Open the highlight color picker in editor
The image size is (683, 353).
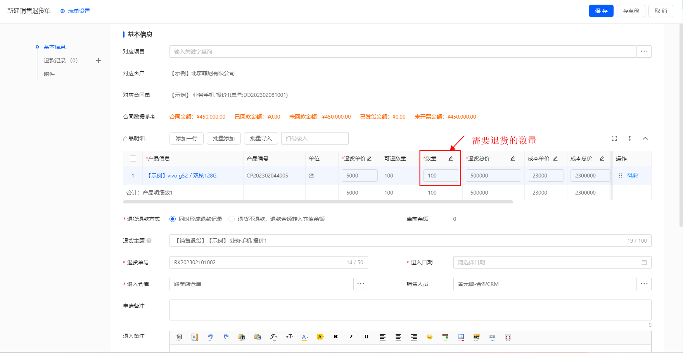320,337
